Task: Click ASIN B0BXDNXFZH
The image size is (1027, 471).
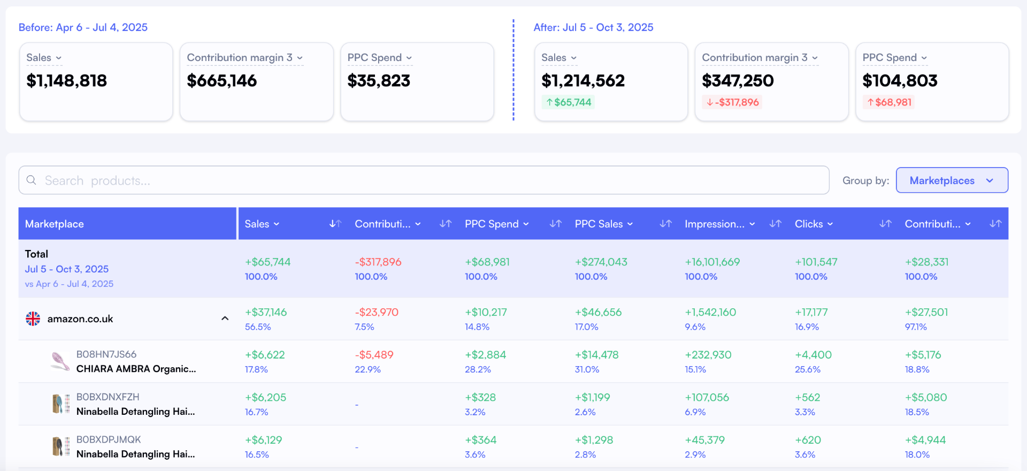Action: (108, 397)
